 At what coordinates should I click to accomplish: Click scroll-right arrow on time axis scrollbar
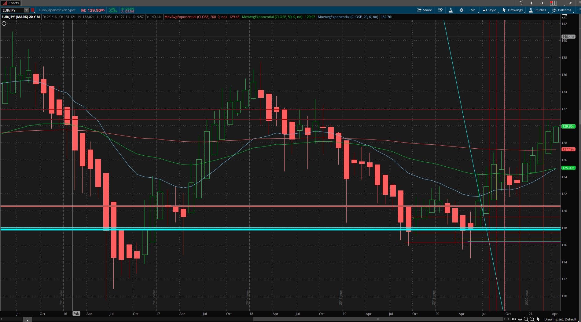click(x=509, y=319)
